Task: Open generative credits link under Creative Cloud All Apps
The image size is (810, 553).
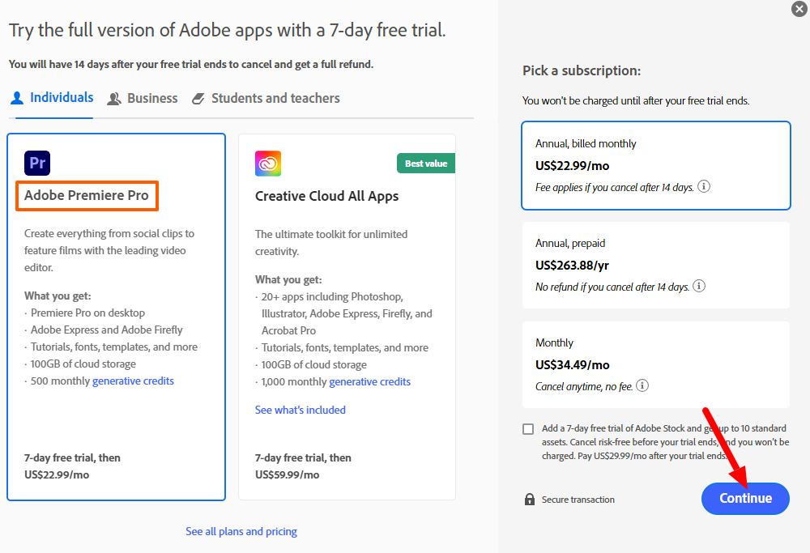Action: point(370,382)
